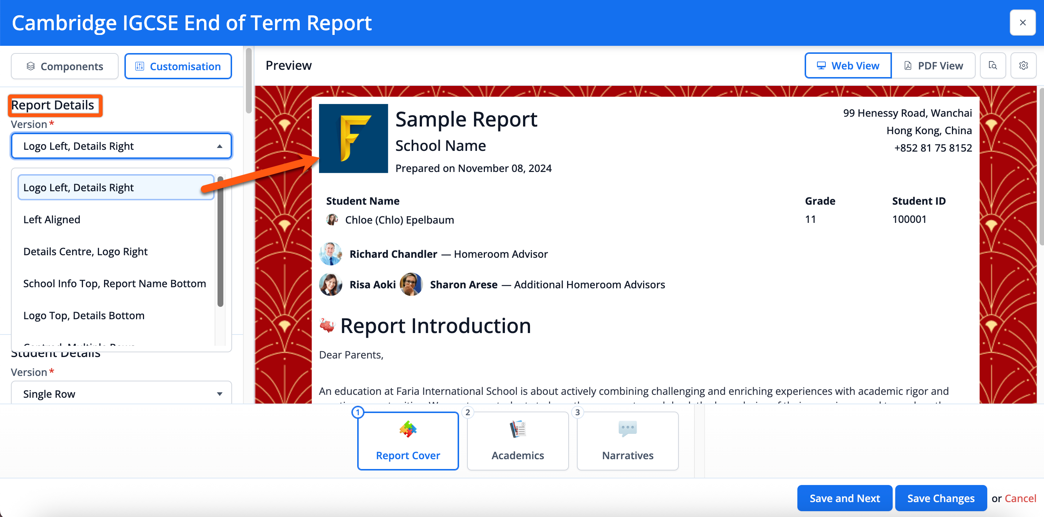Open the Student Details Single Row dropdown
The width and height of the screenshot is (1044, 517).
point(121,393)
